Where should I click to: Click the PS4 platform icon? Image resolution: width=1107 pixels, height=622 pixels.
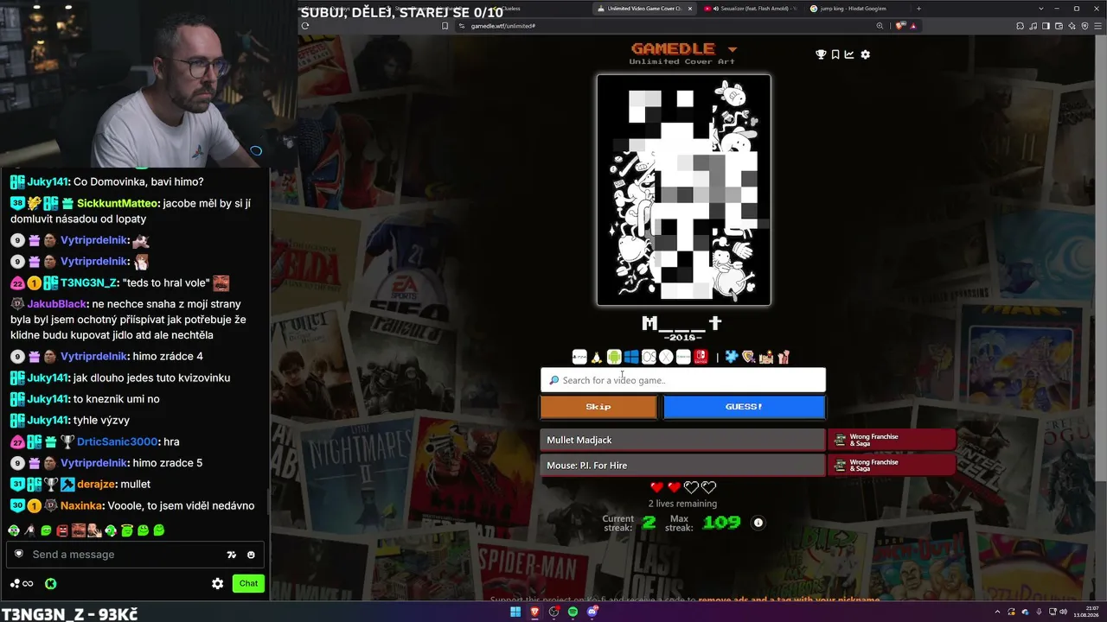click(579, 357)
